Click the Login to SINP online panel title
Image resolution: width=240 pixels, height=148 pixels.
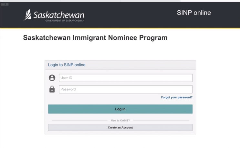(x=67, y=65)
